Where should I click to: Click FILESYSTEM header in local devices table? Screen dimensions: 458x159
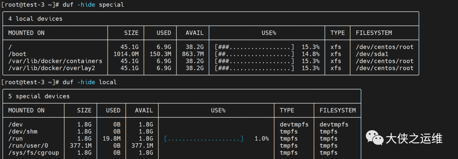(374, 33)
